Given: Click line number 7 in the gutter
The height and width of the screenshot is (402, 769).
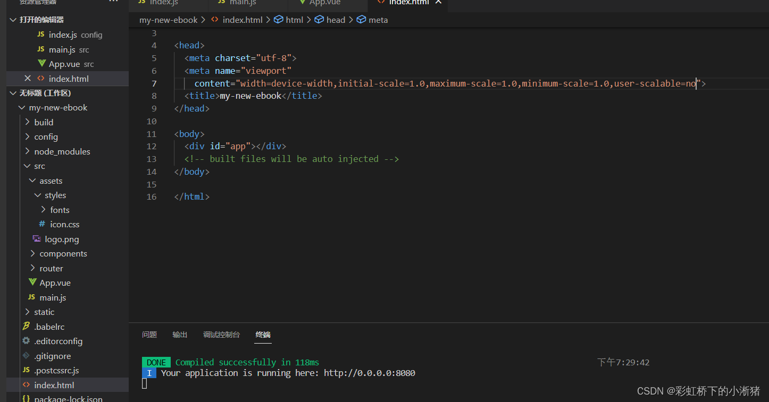Looking at the screenshot, I should click(x=154, y=83).
